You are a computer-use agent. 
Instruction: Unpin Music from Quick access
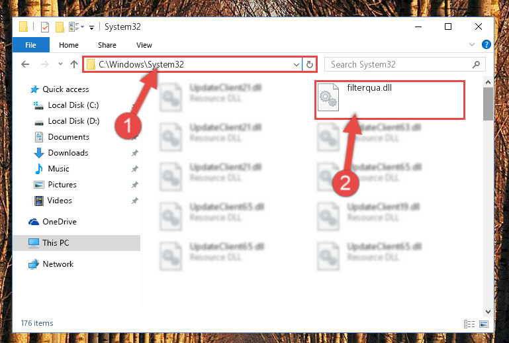pyautogui.click(x=135, y=169)
